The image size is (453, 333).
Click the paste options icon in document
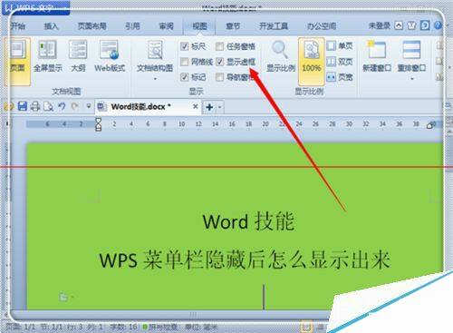coord(63,297)
